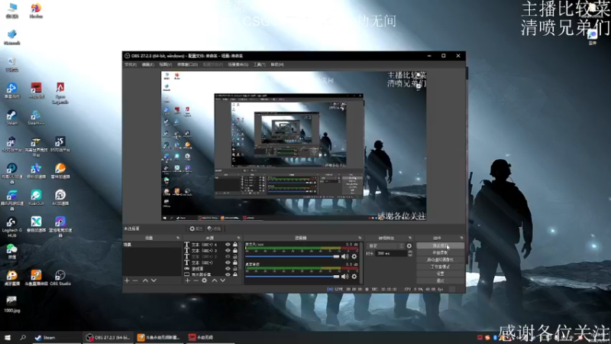Toggle lock on 文本 (GDI+) 3 source
Viewport: 611px width, 344px height.
tap(235, 251)
